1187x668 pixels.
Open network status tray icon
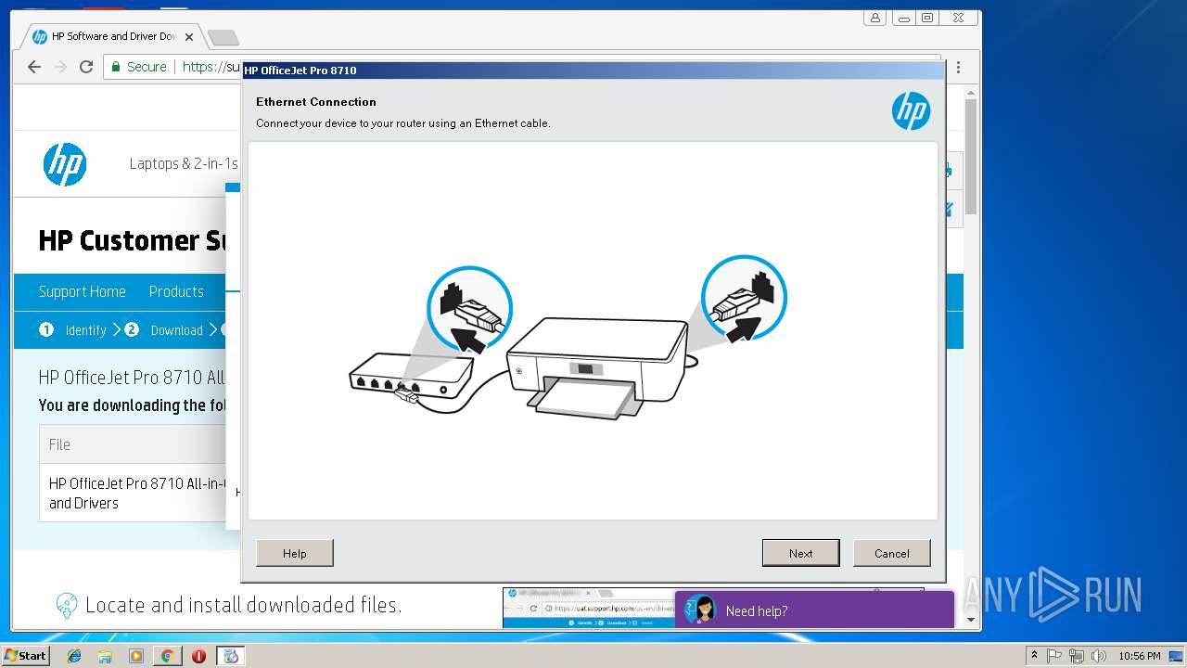pyautogui.click(x=1077, y=656)
